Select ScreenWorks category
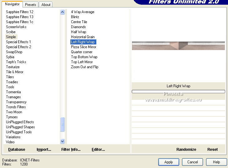 coord(16,27)
